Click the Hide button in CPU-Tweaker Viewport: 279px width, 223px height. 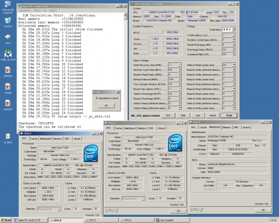(183, 115)
